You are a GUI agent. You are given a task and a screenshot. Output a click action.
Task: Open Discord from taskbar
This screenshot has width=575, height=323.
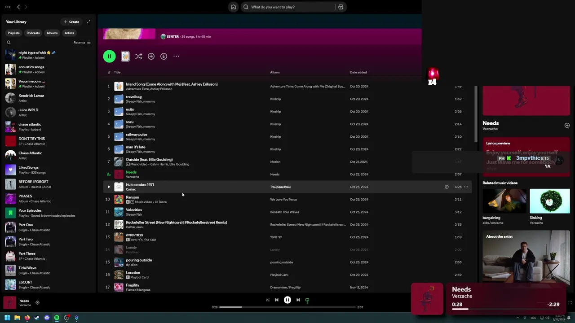click(x=47, y=318)
